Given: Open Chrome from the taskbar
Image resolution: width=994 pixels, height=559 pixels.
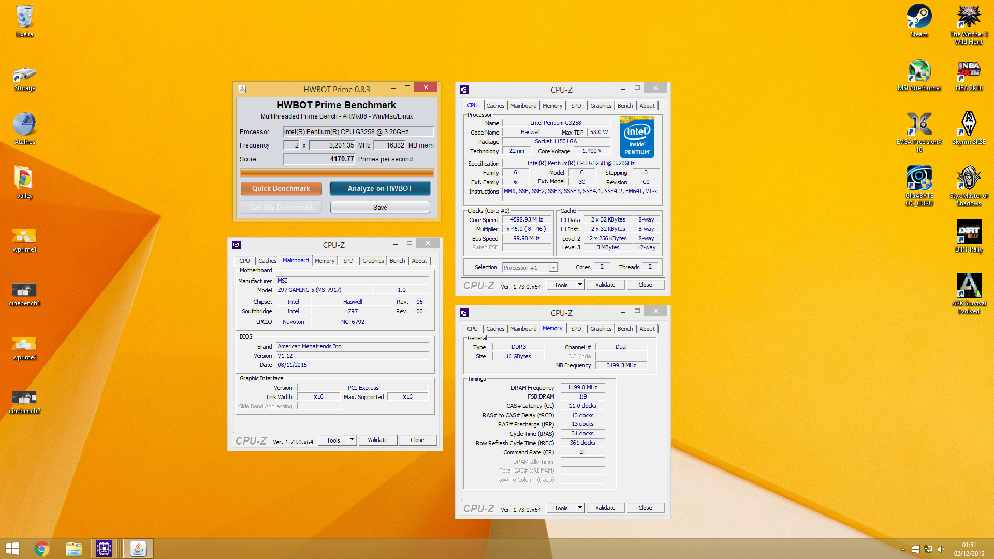Looking at the screenshot, I should 42,549.
